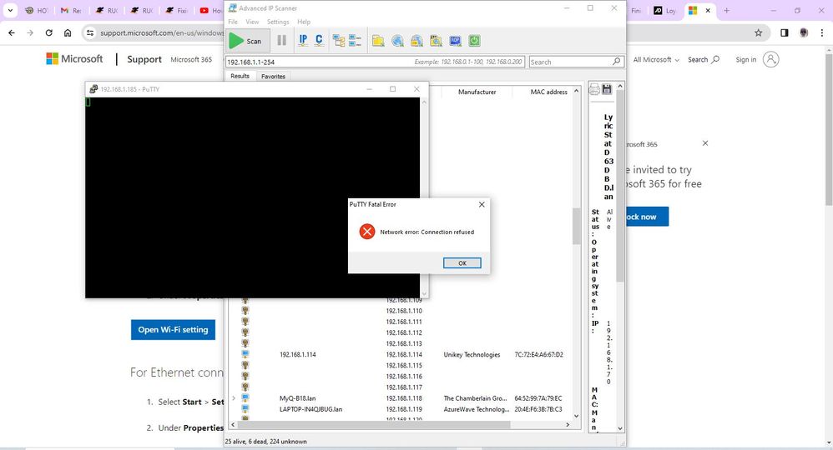Viewport: 833px width, 450px height.
Task: Click the class C subnet icon
Action: pos(319,40)
